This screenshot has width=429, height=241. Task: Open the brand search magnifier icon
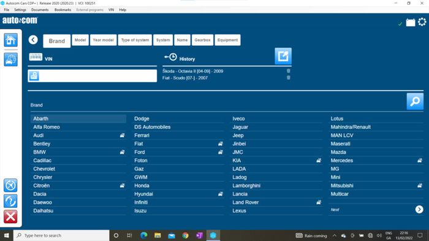pos(415,102)
